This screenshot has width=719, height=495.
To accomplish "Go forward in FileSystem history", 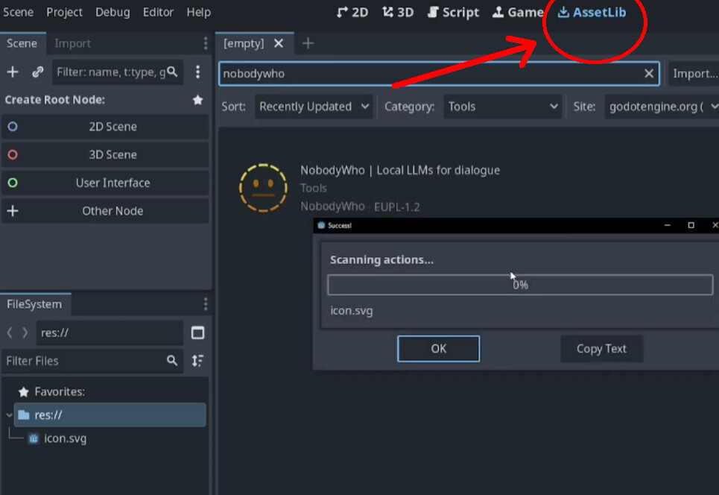I will pyautogui.click(x=25, y=332).
